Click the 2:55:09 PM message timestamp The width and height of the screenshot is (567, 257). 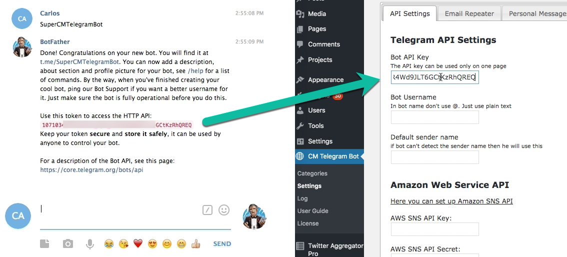tap(249, 42)
